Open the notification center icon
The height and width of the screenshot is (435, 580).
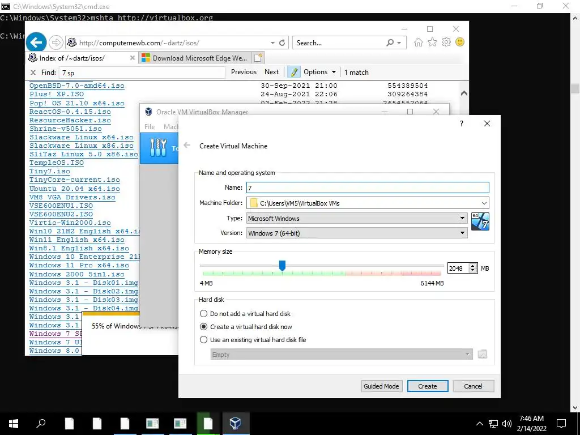(x=561, y=424)
